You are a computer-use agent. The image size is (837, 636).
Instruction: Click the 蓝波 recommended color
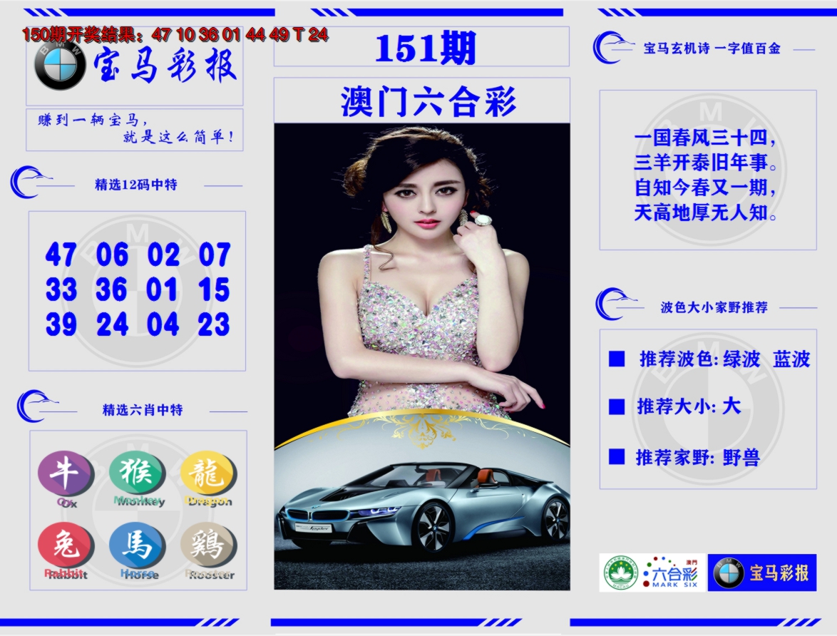click(x=791, y=359)
